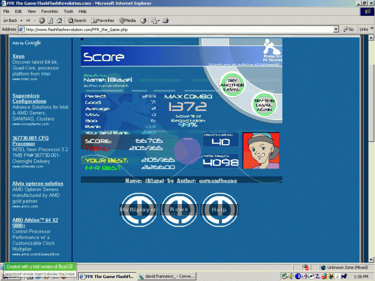Open the Search pane from toolbar
The width and height of the screenshot is (375, 281).
77,20
